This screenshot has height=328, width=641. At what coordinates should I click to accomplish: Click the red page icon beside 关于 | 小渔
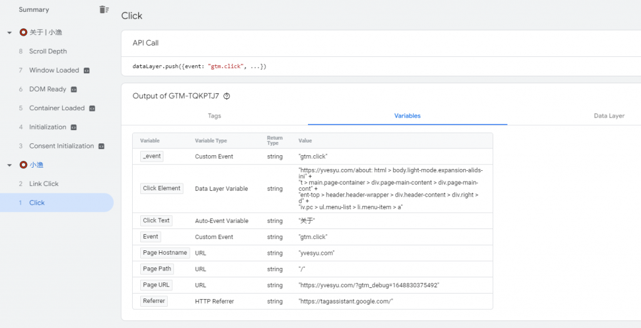point(23,33)
